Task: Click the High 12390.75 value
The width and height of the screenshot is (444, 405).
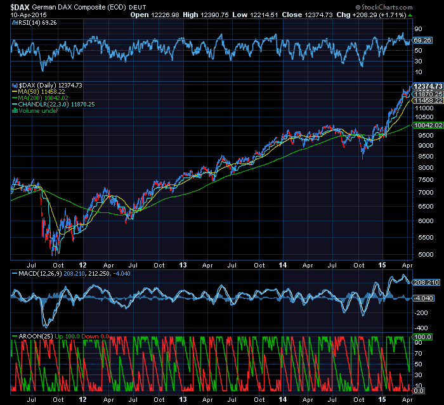Action: tap(206, 15)
